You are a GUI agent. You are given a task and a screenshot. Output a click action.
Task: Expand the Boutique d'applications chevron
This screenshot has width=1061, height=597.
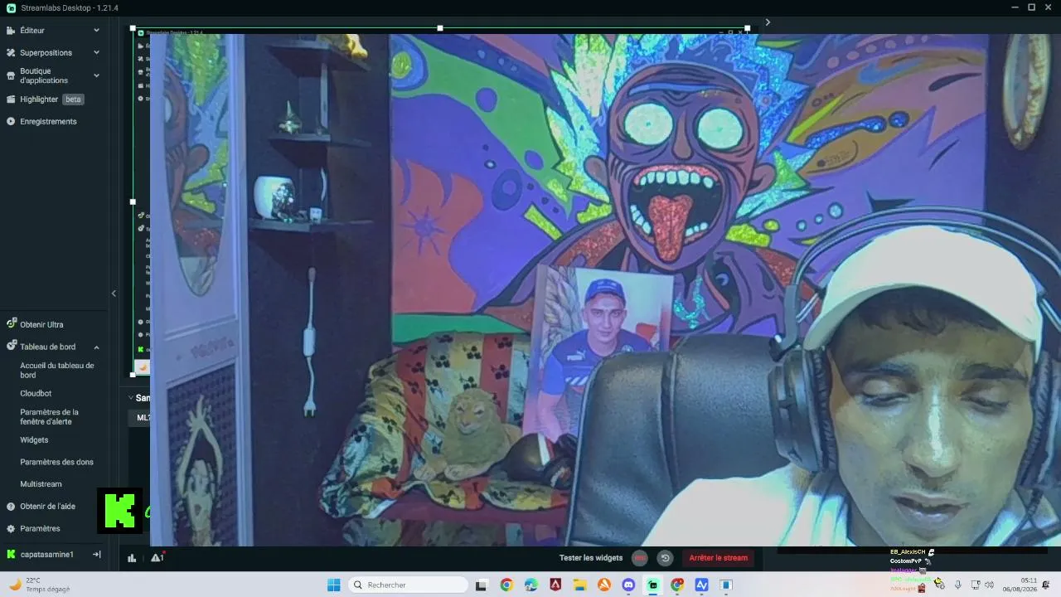(x=96, y=75)
